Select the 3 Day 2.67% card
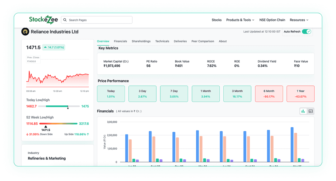336x181 pixels. [142, 94]
